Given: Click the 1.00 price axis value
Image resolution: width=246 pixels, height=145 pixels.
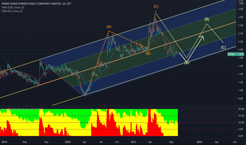Looking at the screenshot, I should pos(240,90).
